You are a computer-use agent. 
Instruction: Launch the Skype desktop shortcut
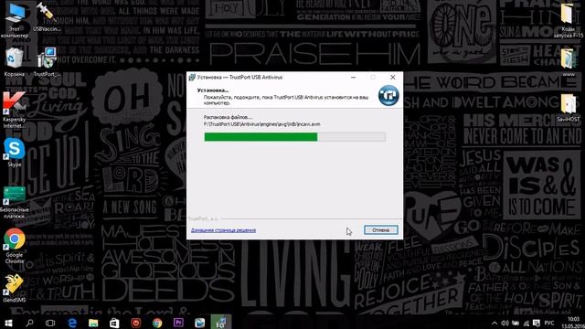[x=15, y=153]
